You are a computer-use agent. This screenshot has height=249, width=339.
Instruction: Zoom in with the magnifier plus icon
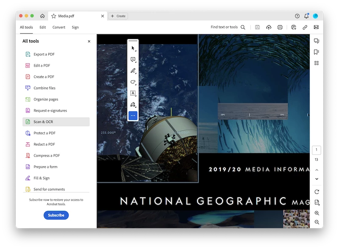coord(317,213)
